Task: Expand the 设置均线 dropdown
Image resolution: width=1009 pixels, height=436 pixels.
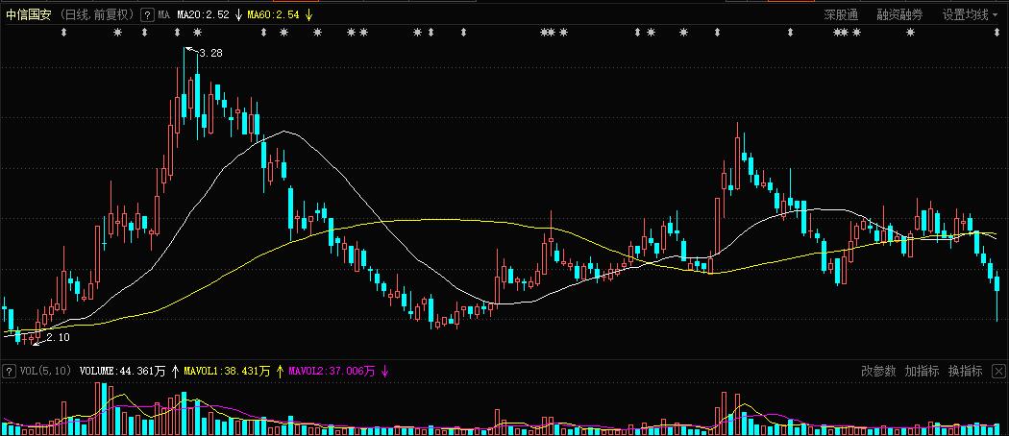Action: click(x=969, y=14)
